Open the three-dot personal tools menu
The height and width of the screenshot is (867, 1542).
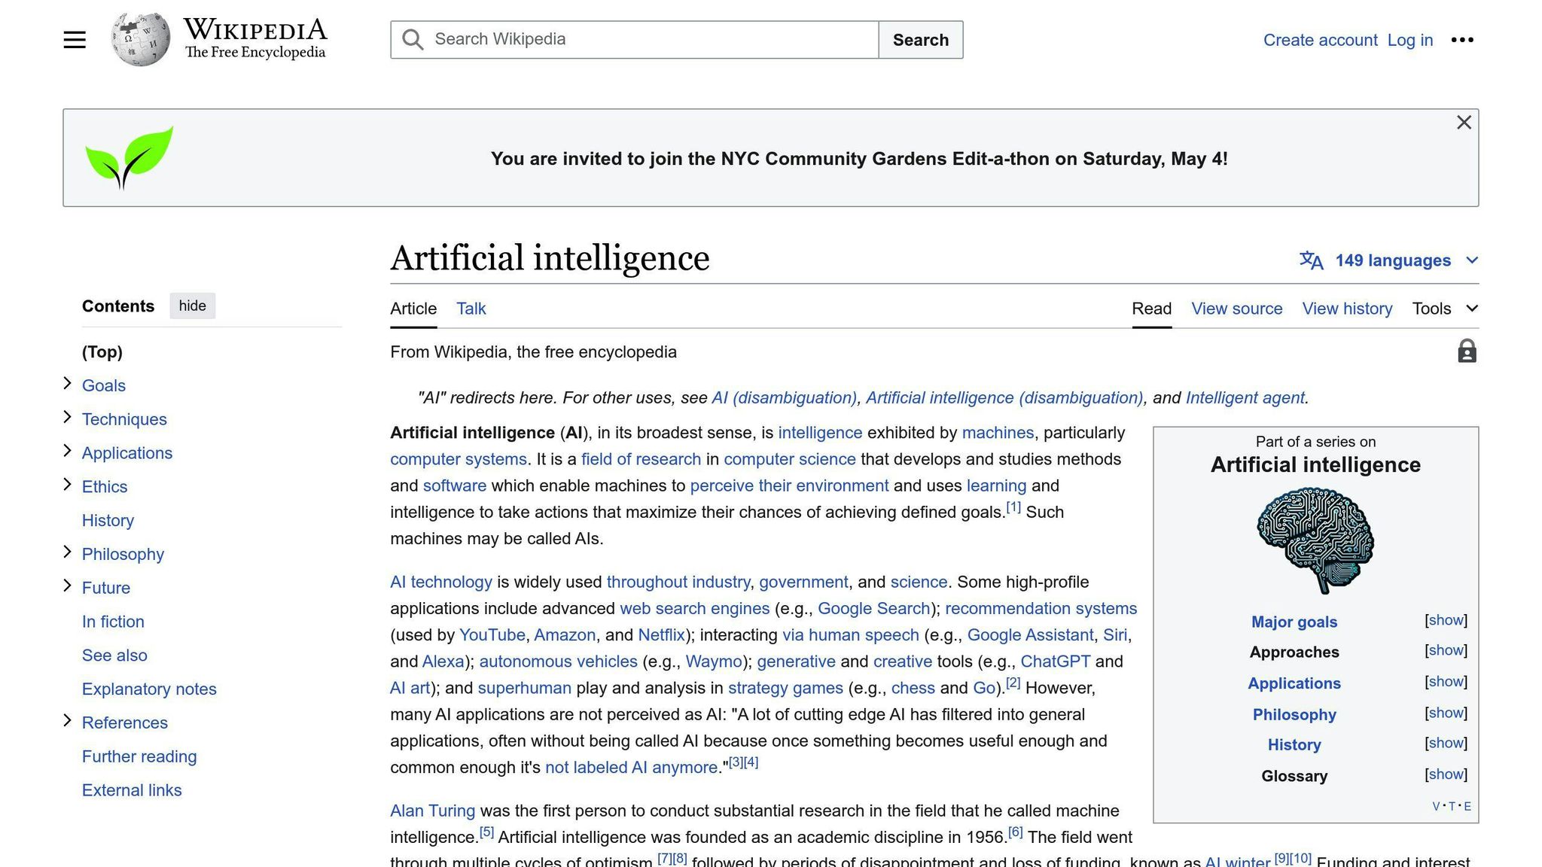(1461, 40)
